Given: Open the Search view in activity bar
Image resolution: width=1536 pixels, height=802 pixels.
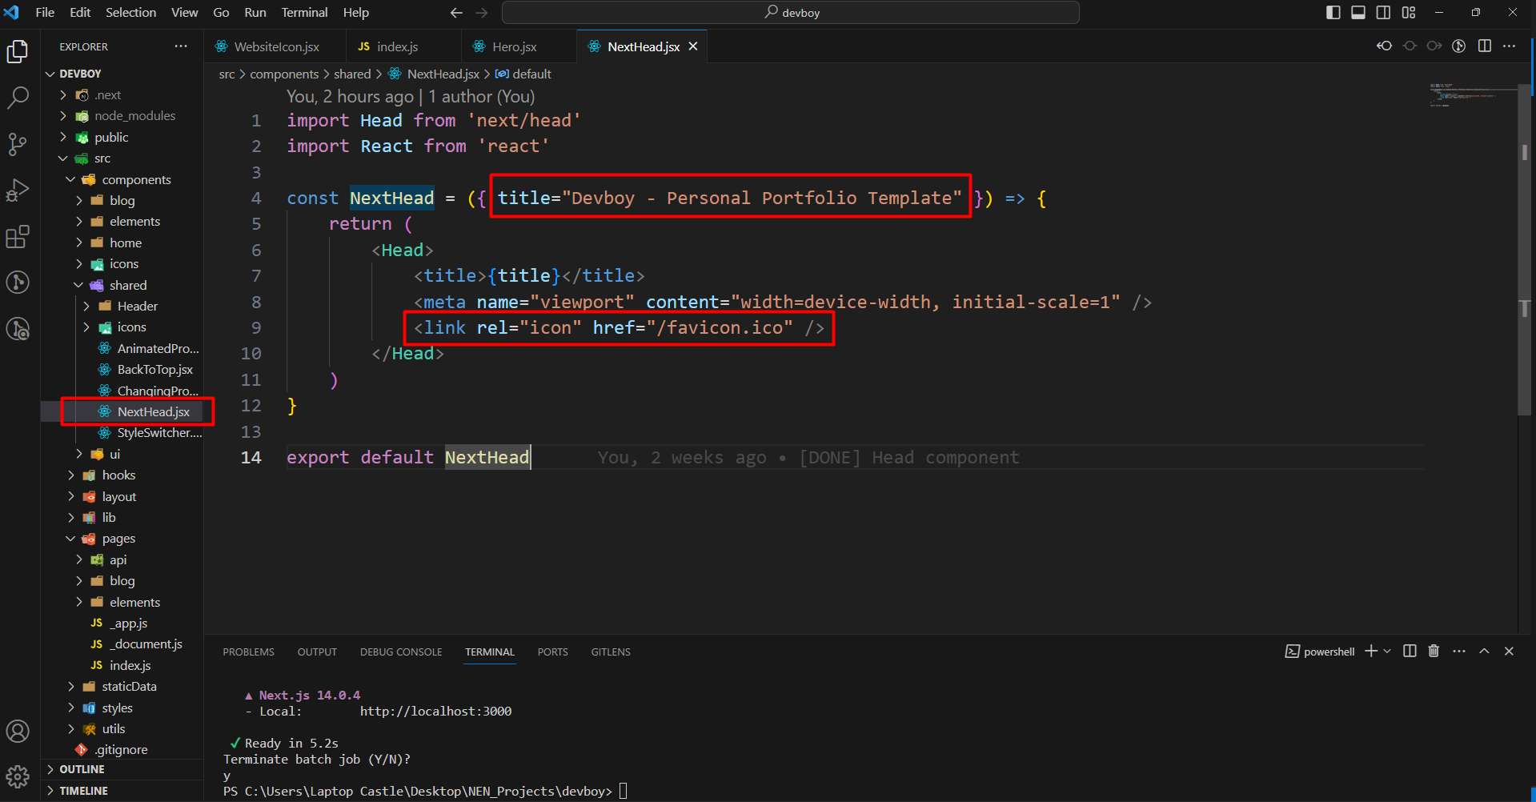Looking at the screenshot, I should 18,98.
